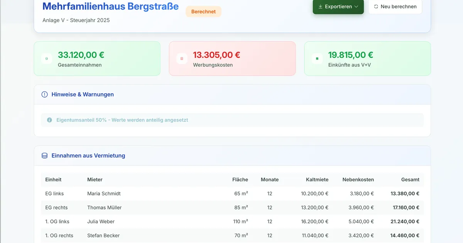Select the Mehrfamilienhaus Bergstraße title
The height and width of the screenshot is (243, 463).
[110, 7]
